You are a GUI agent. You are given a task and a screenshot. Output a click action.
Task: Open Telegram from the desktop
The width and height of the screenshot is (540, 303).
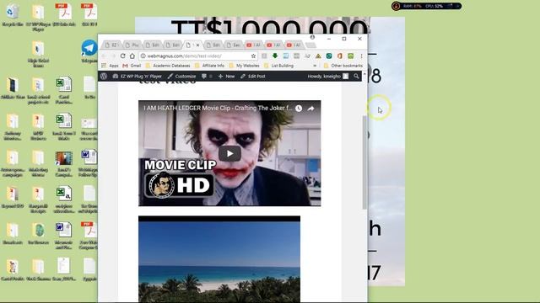point(89,50)
